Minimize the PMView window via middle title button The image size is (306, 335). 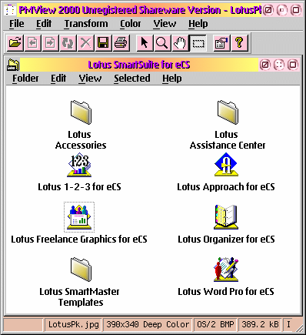(x=282, y=10)
